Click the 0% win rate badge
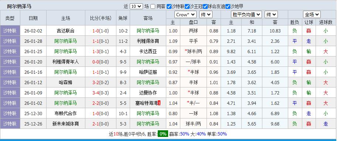This screenshot has width=337, height=141. click(x=163, y=134)
